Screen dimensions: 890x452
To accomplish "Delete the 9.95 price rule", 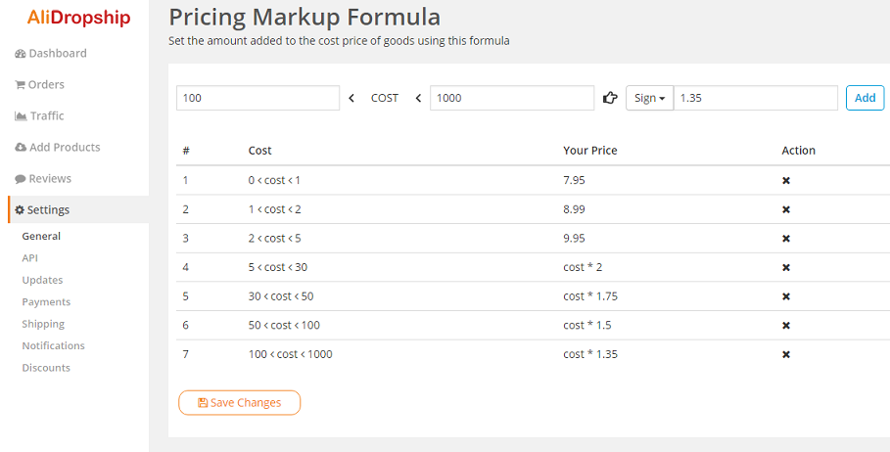I will [785, 239].
